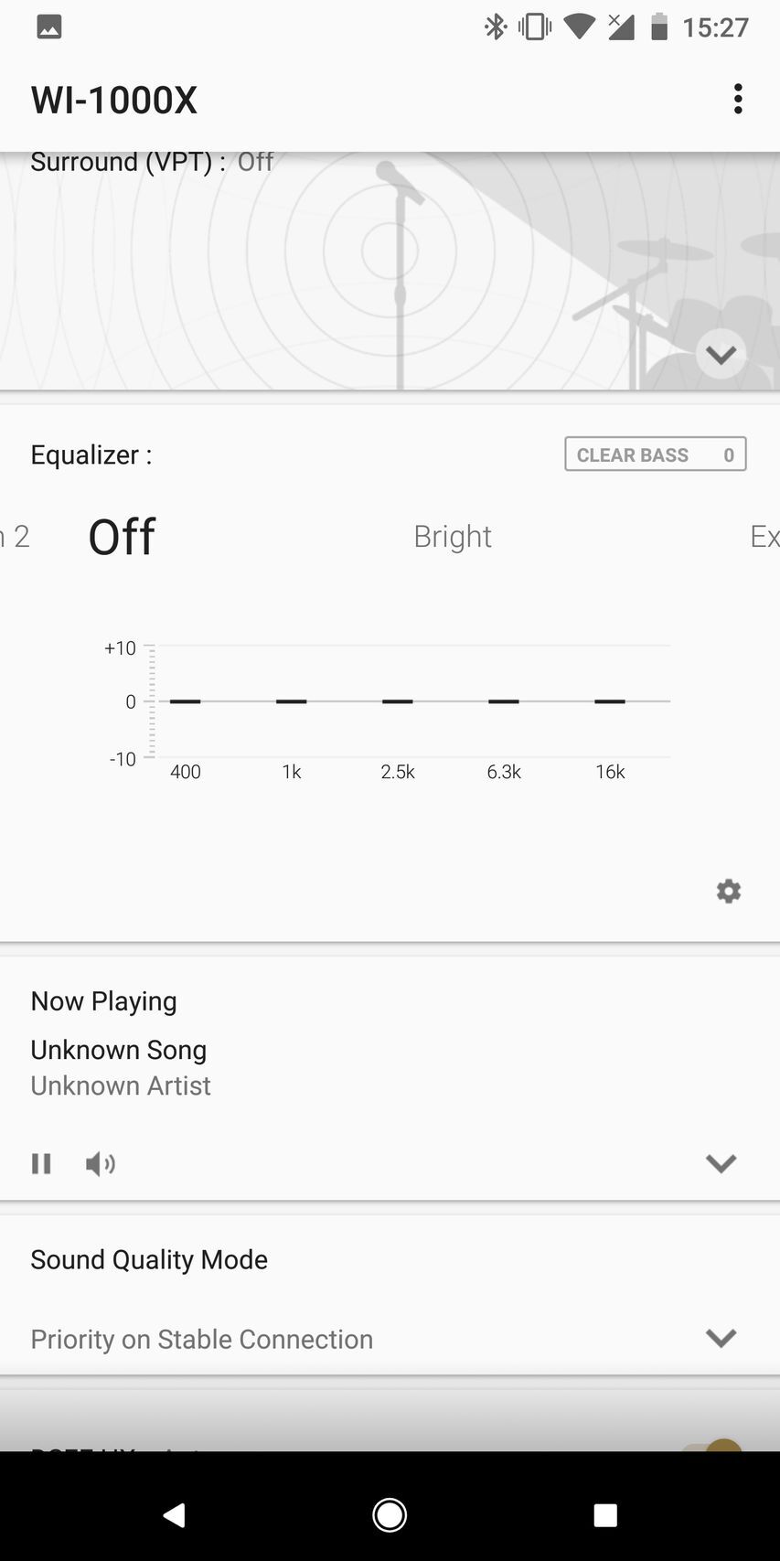This screenshot has height=1561, width=780.
Task: Tap Priority on Stable Connection text
Action: coord(202,1339)
